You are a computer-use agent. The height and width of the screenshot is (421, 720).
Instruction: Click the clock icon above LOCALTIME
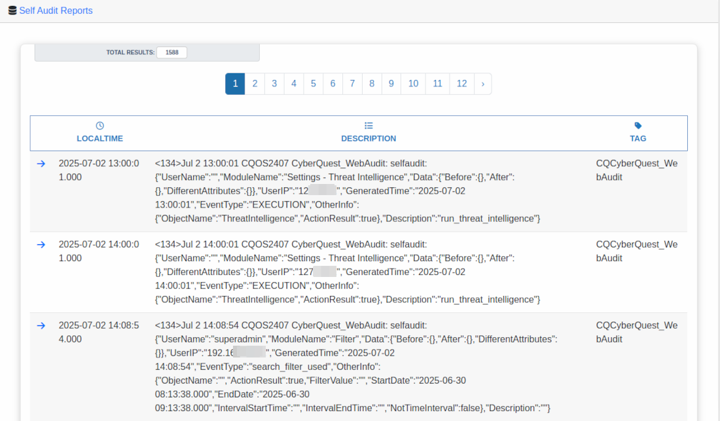(99, 126)
